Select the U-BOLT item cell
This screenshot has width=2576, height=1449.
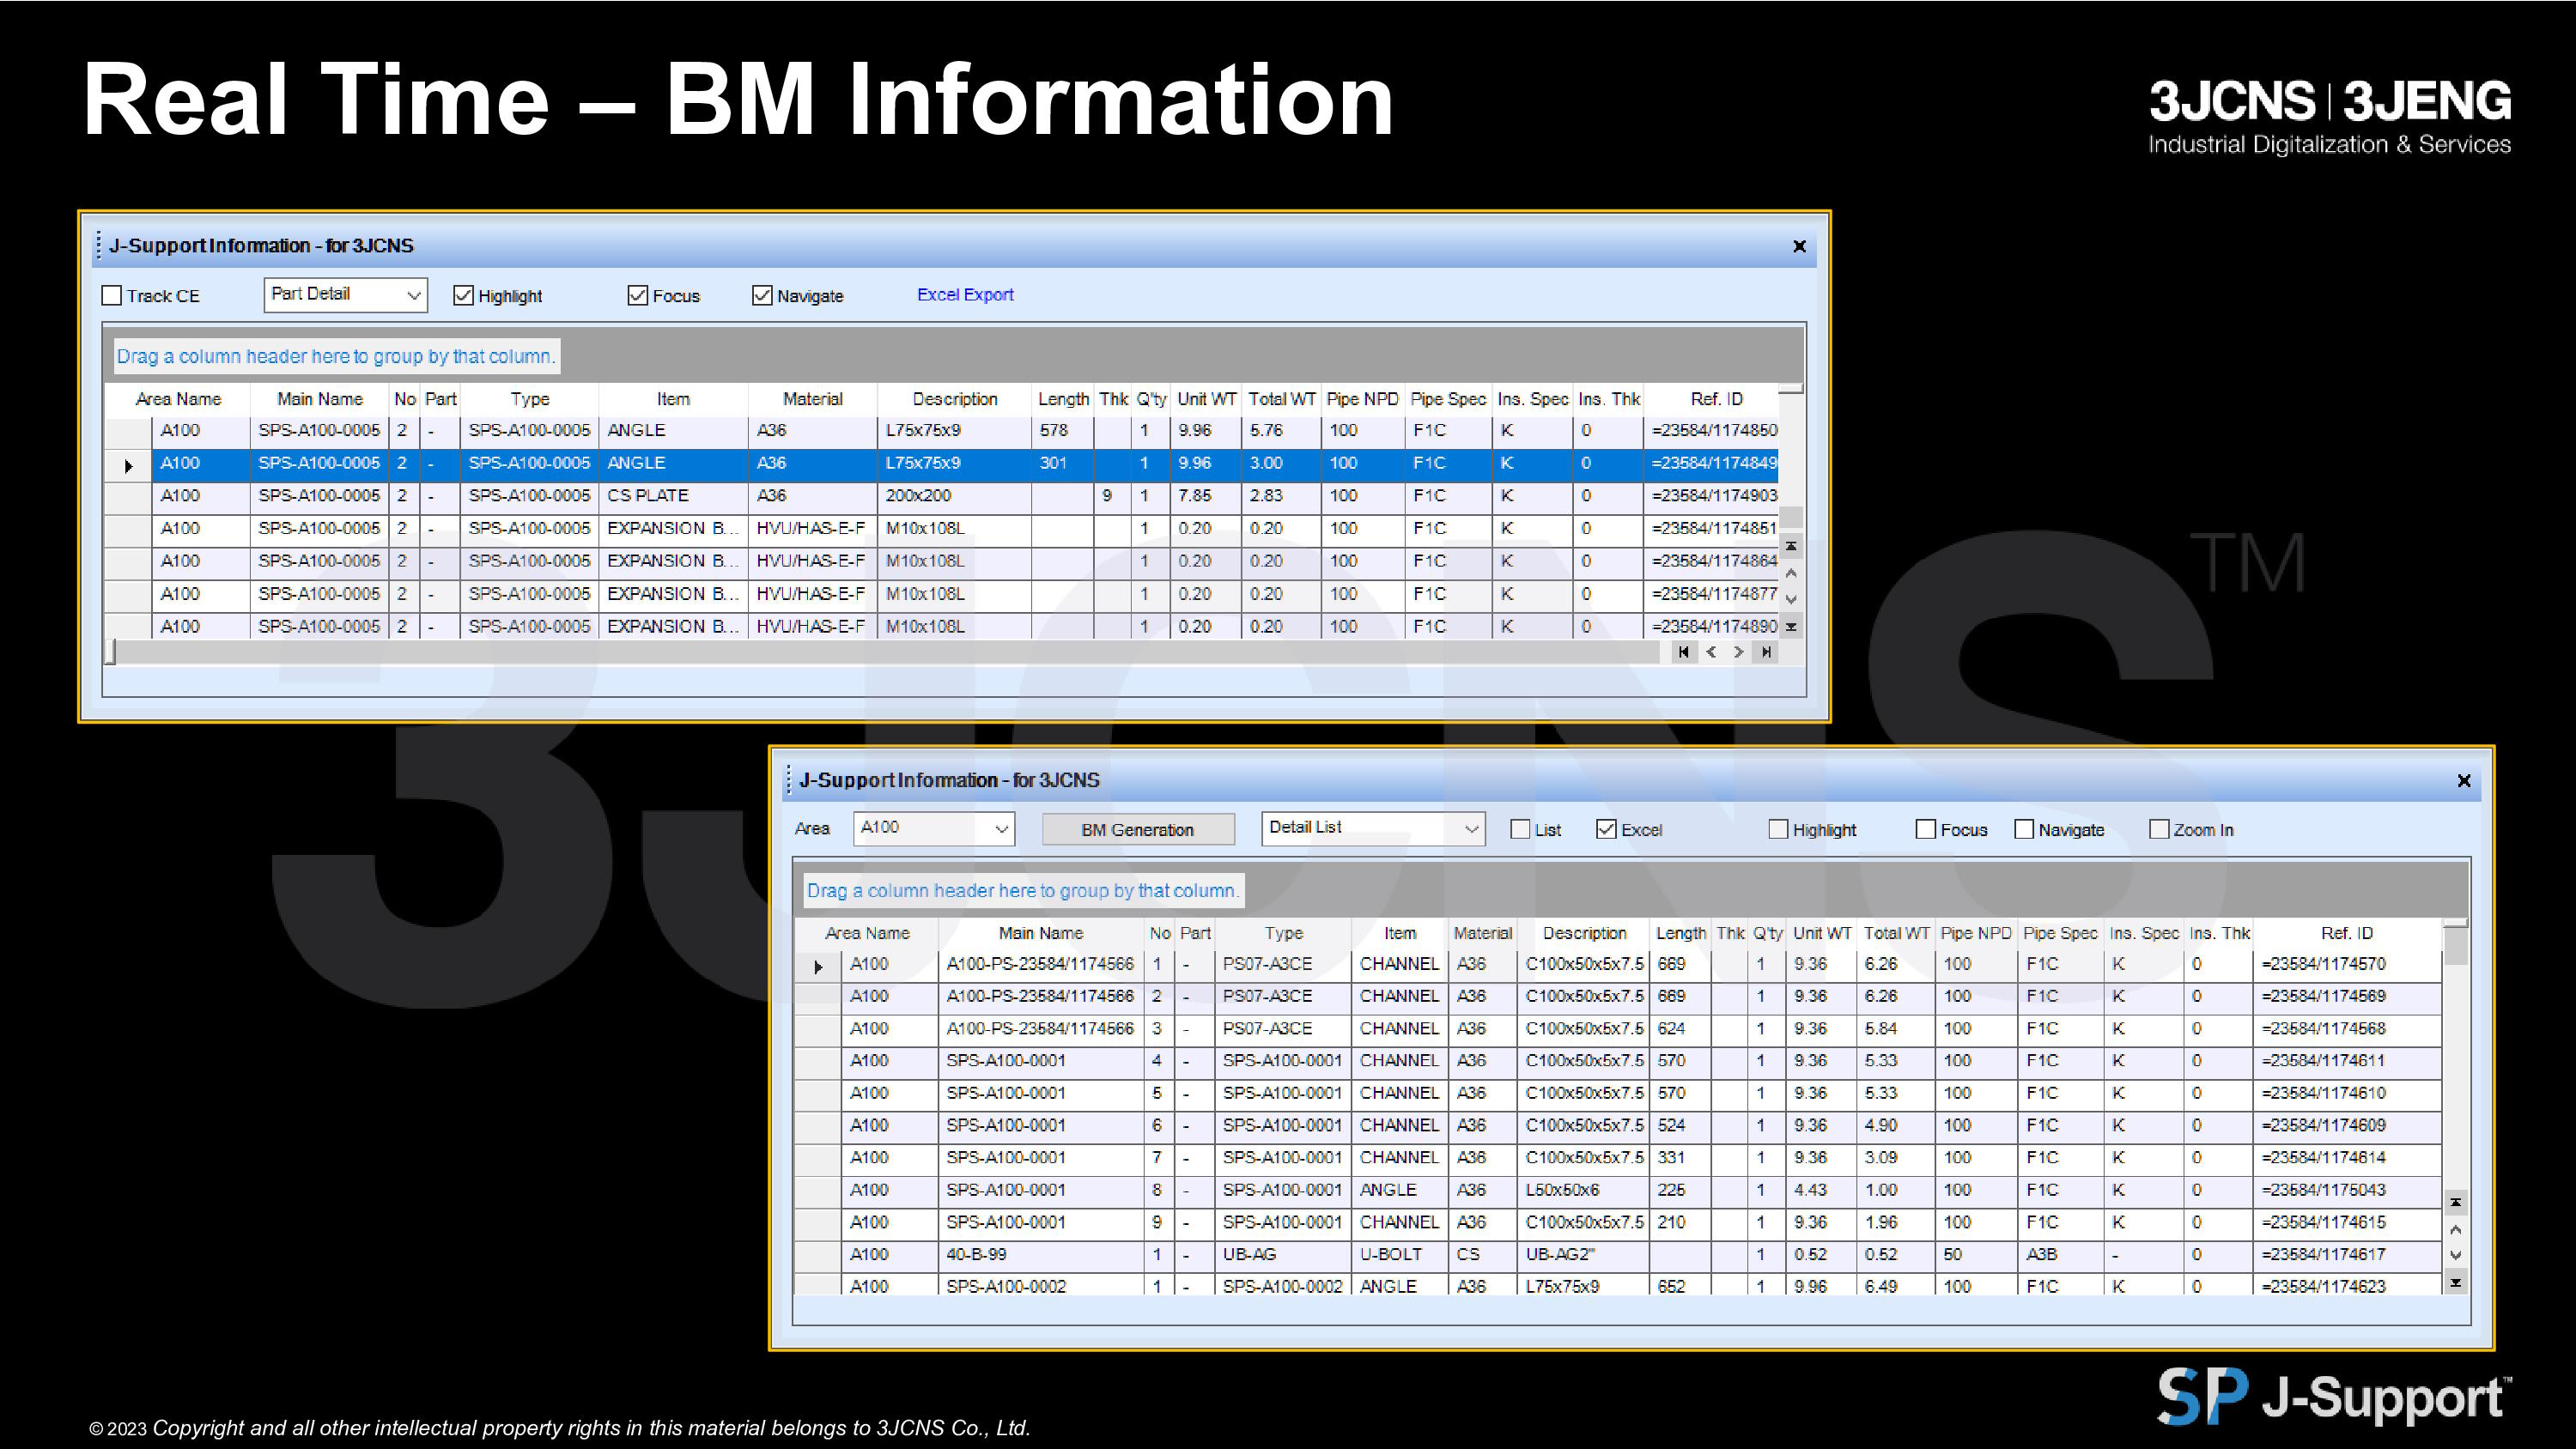[x=1399, y=1254]
